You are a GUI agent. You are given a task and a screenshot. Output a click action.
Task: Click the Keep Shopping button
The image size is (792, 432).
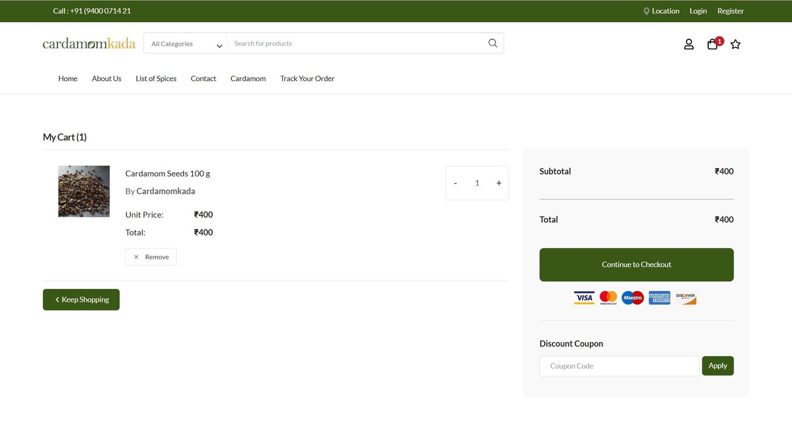81,300
